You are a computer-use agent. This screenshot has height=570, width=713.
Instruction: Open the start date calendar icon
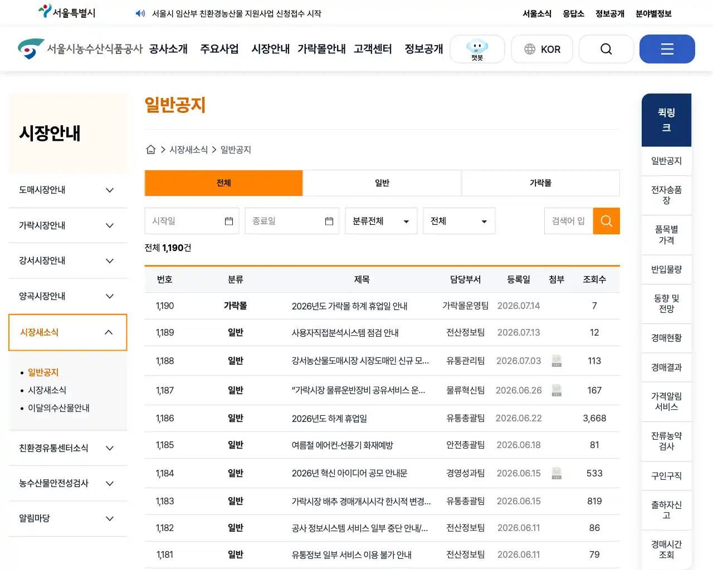click(x=229, y=221)
